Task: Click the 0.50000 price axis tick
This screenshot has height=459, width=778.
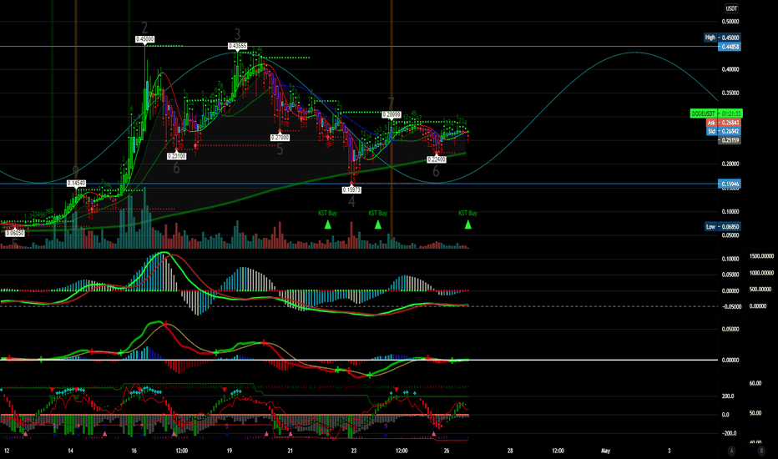Action: tap(730, 22)
